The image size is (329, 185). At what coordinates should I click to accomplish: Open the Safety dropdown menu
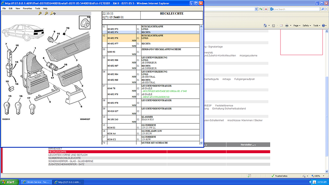coord(307,26)
